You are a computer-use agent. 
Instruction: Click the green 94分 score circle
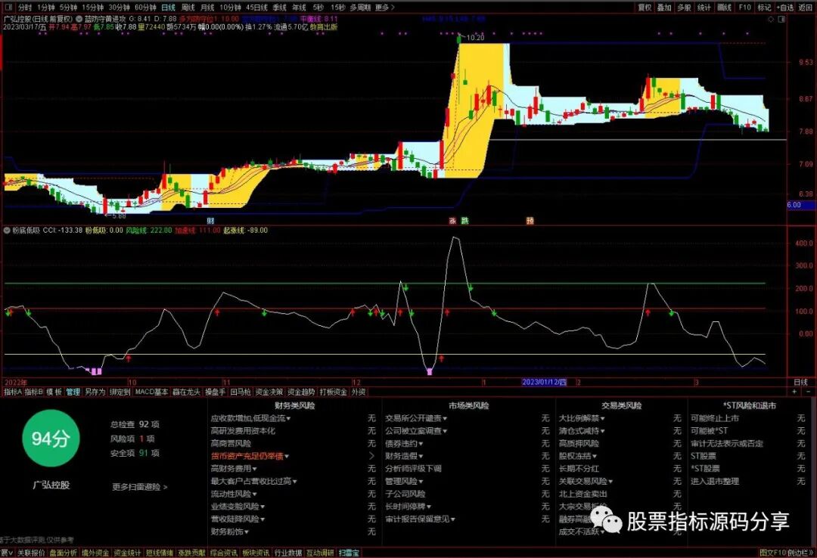tap(50, 439)
